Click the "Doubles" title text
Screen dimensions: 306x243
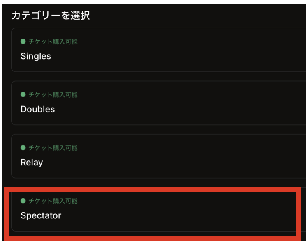pyautogui.click(x=37, y=109)
